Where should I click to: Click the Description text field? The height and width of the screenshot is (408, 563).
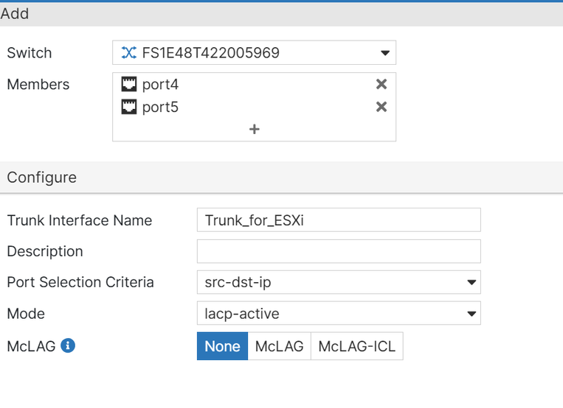pos(339,251)
